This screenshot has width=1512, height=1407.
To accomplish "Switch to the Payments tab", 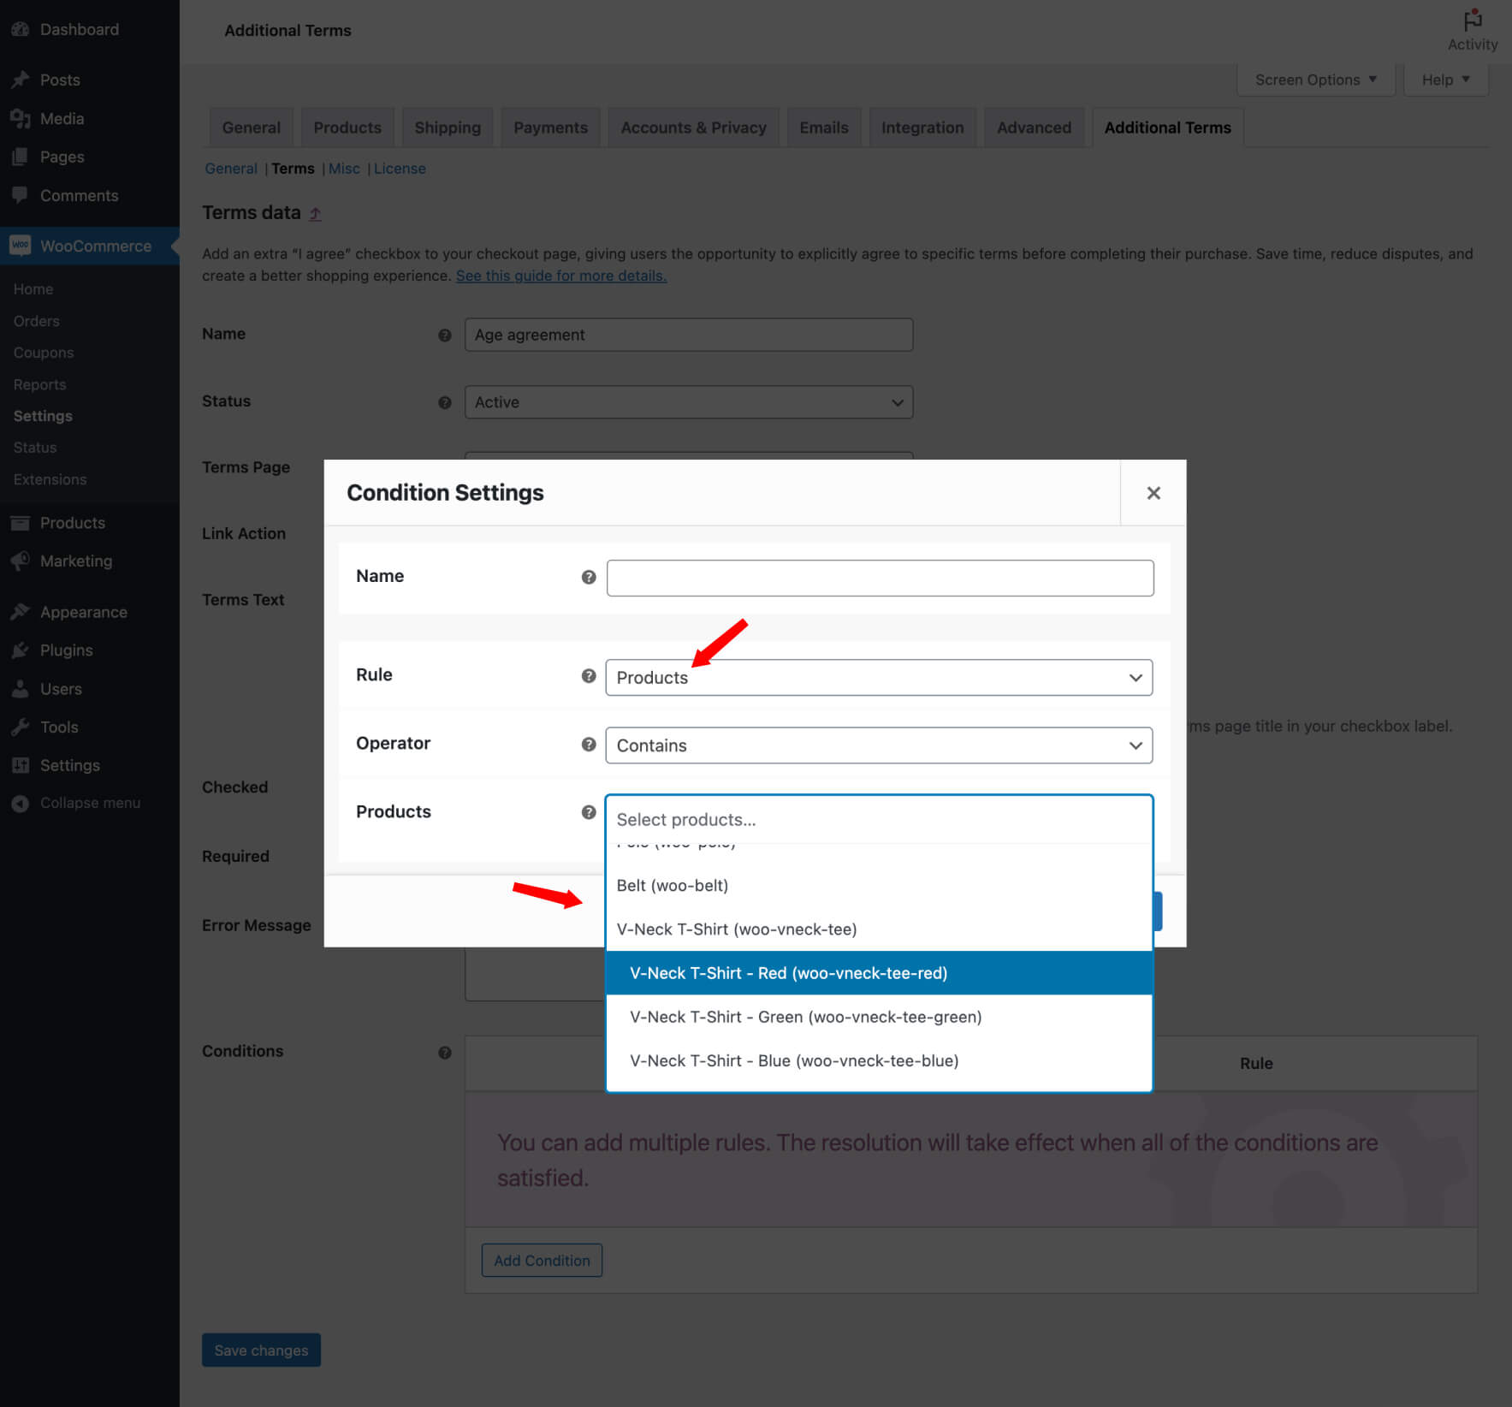I will (550, 128).
